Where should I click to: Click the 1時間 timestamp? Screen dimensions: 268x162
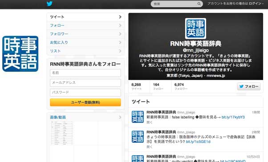256,112
